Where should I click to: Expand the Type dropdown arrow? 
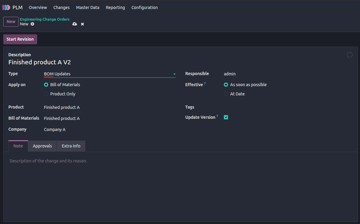pos(174,74)
